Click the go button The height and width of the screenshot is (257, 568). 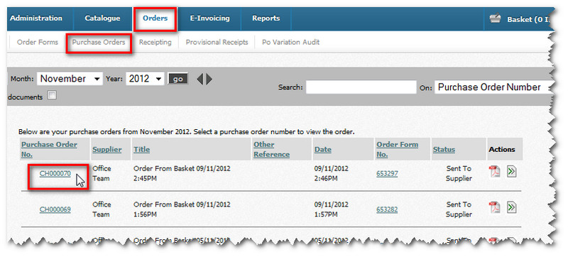pos(178,79)
